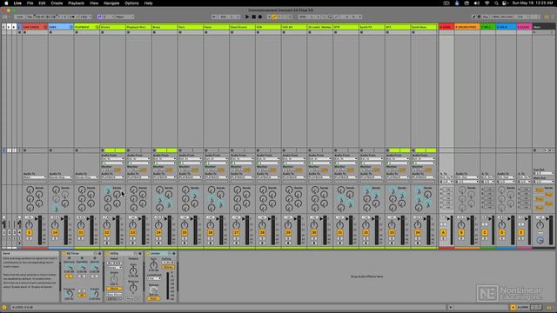
Task: Toggle the Follow playback arrow button
Action: pos(214,17)
